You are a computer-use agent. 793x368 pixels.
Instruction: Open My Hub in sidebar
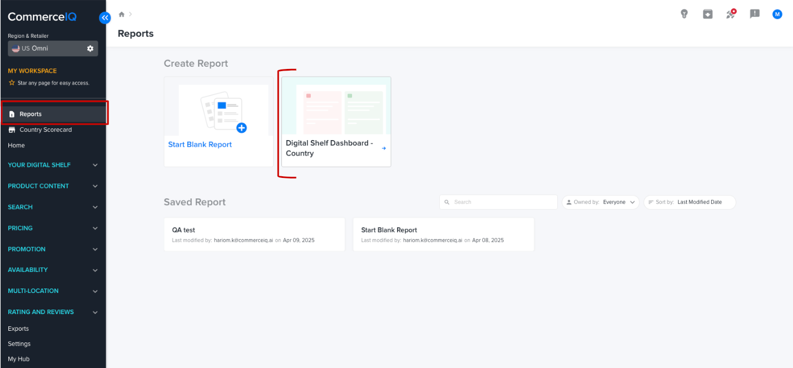point(19,359)
